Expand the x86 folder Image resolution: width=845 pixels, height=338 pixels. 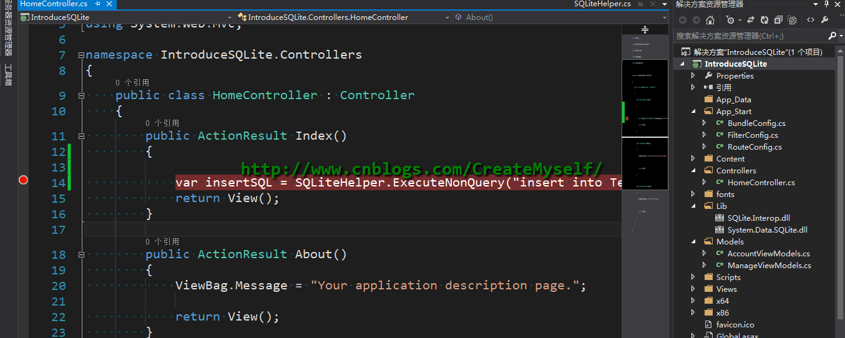pos(693,312)
